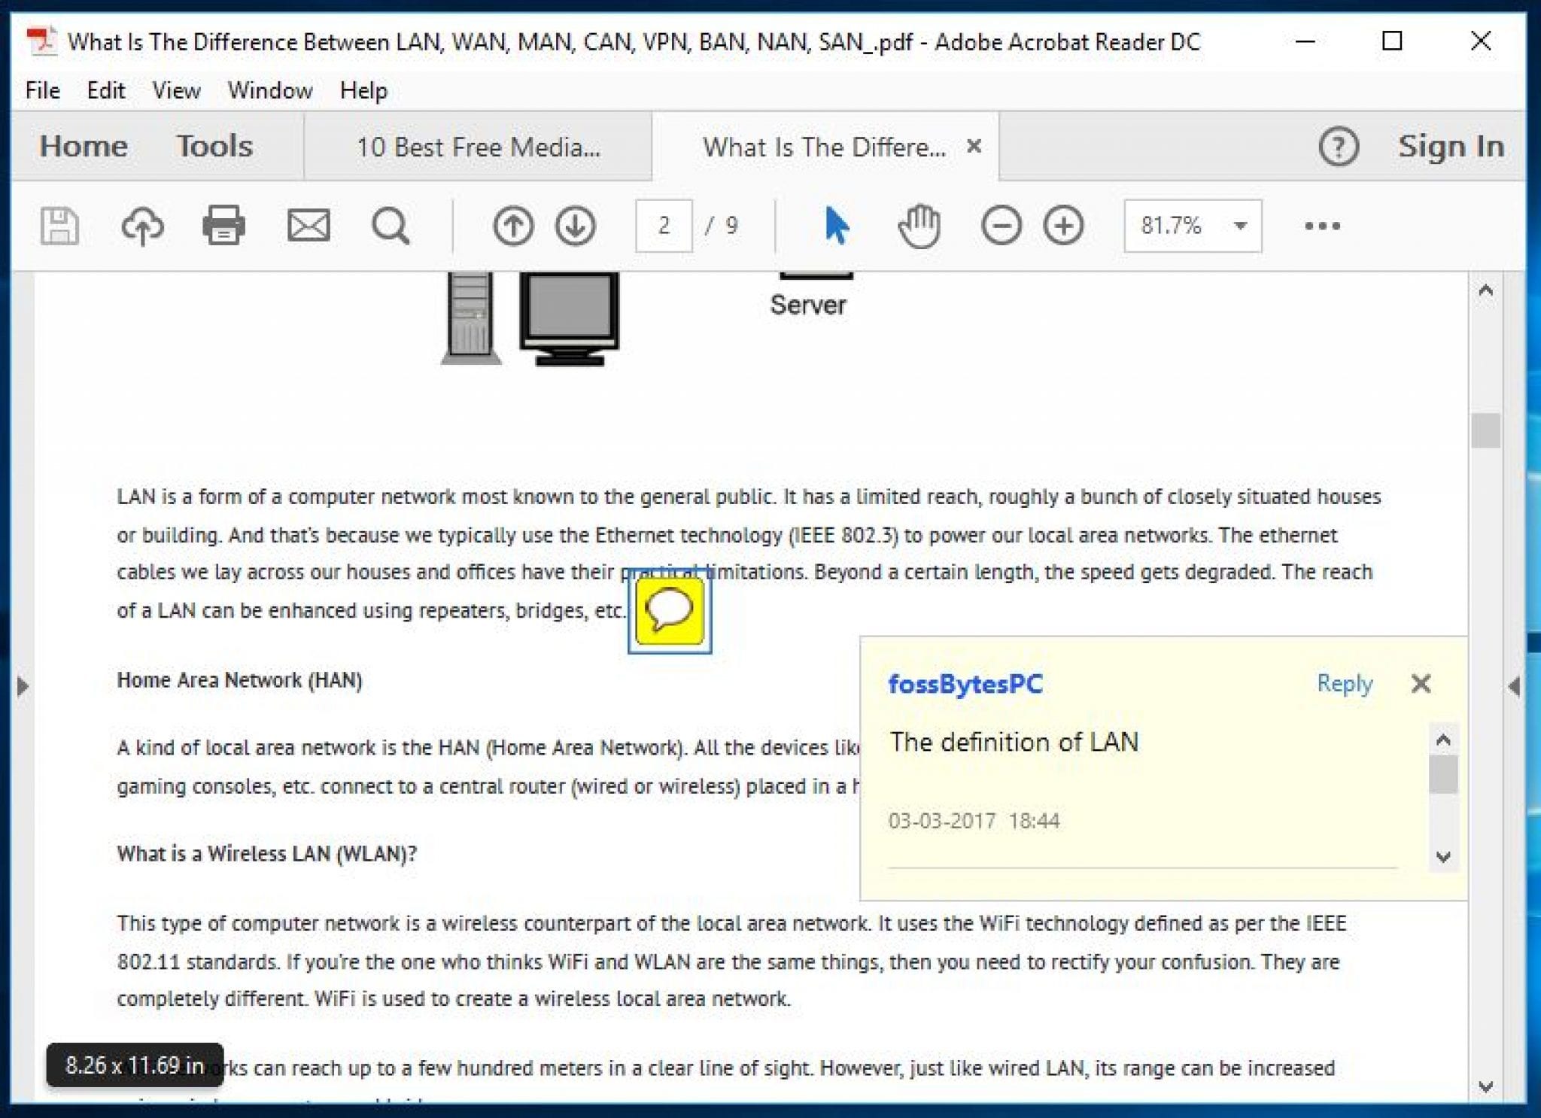Print the document with printer icon
The image size is (1541, 1118).
(x=223, y=225)
